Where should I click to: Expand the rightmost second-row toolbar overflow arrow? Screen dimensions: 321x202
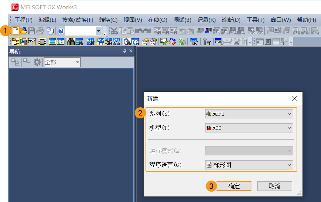(x=291, y=44)
